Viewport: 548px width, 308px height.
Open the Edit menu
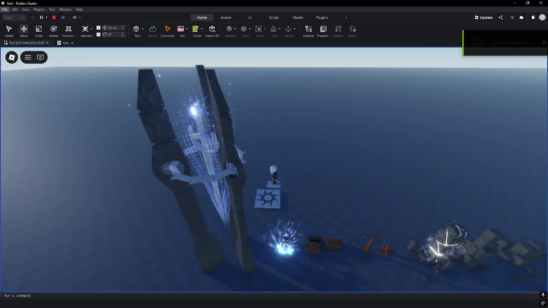(x=15, y=9)
